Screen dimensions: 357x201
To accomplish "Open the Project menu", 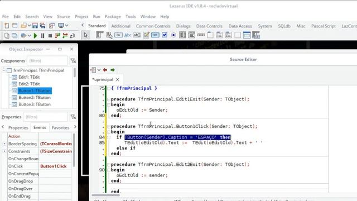I will coord(81,17).
